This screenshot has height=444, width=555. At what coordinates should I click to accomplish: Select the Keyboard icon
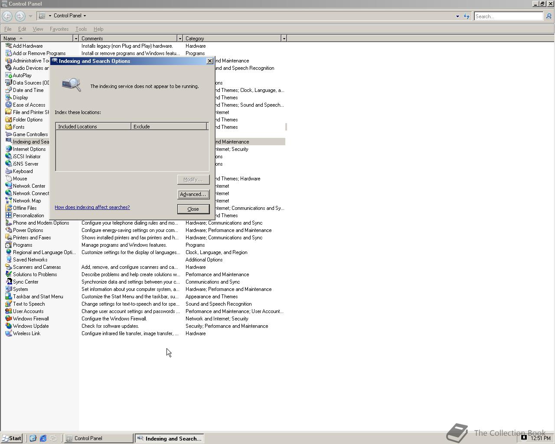[x=9, y=171]
